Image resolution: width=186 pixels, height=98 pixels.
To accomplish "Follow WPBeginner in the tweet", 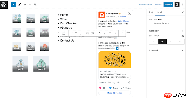I will 123,16.
